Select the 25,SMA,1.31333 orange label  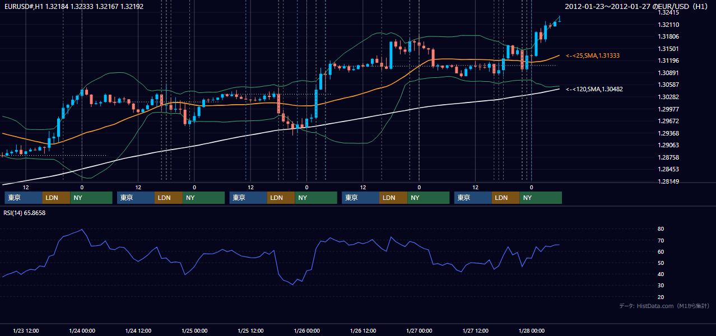coord(593,55)
